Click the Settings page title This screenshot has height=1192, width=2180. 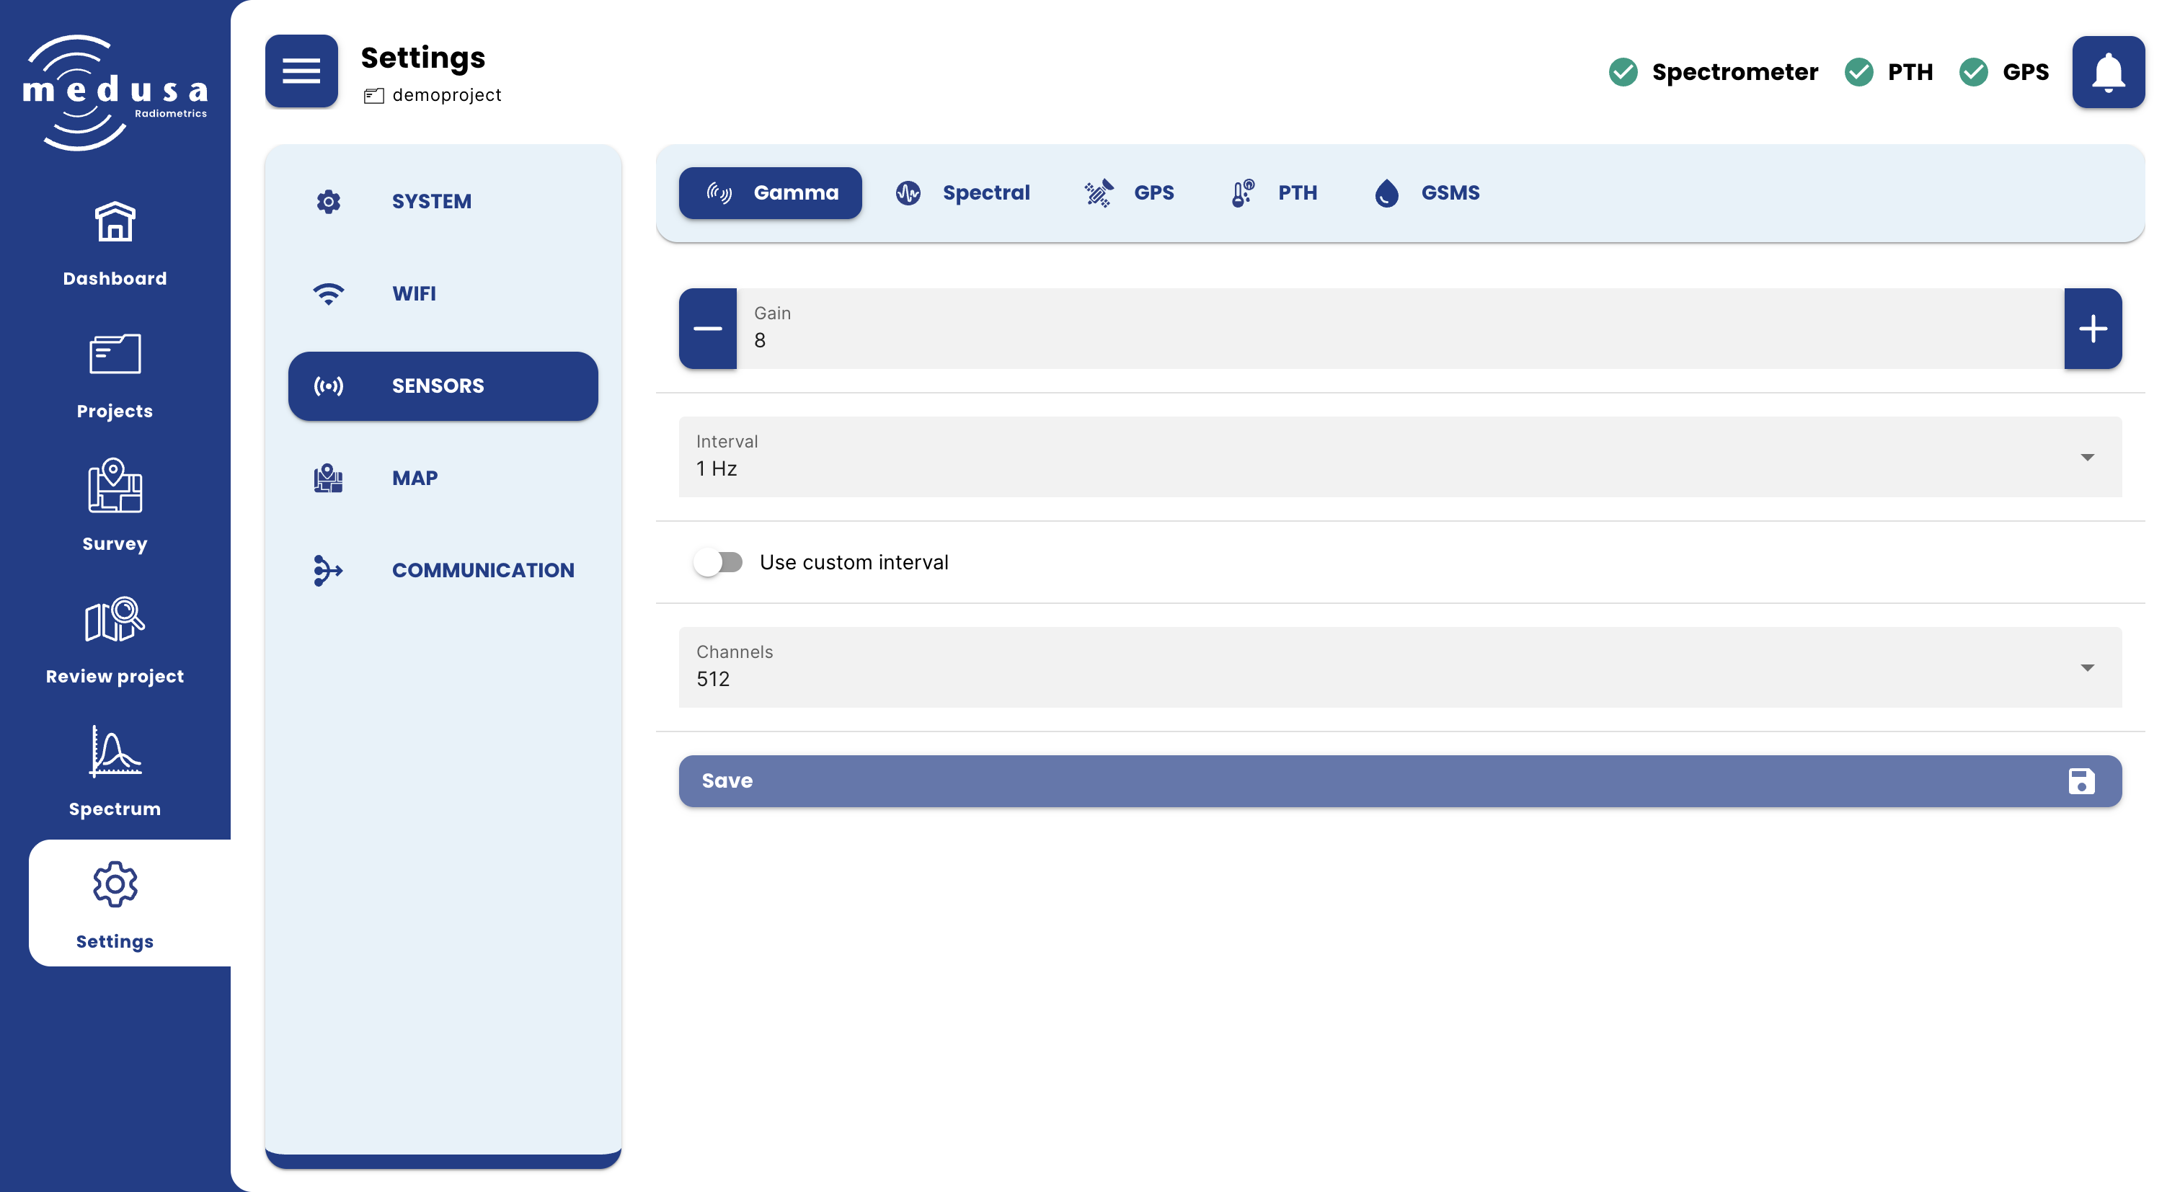point(423,58)
